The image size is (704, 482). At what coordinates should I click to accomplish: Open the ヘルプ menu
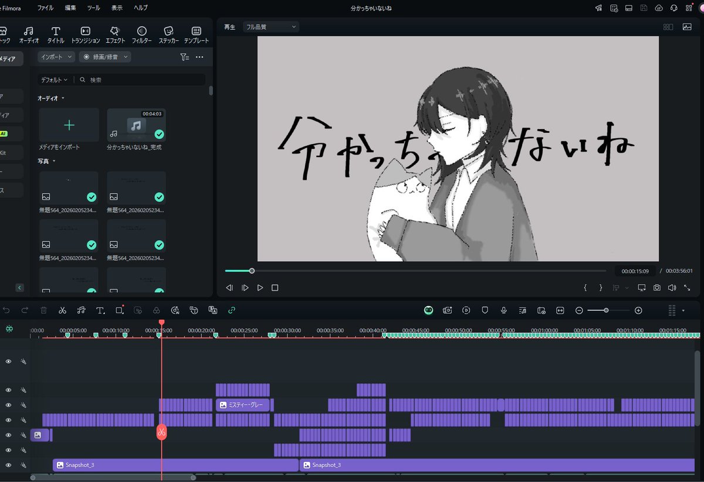pos(141,8)
